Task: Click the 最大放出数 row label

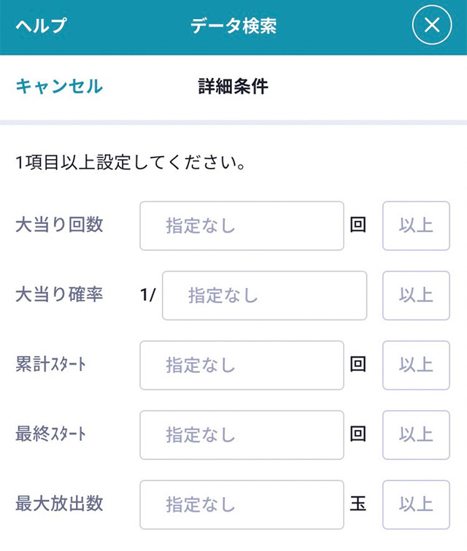Action: click(x=59, y=504)
